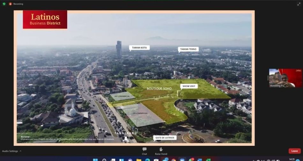Open the Chat panel
Screen dimensions: 303x161
click(144, 151)
